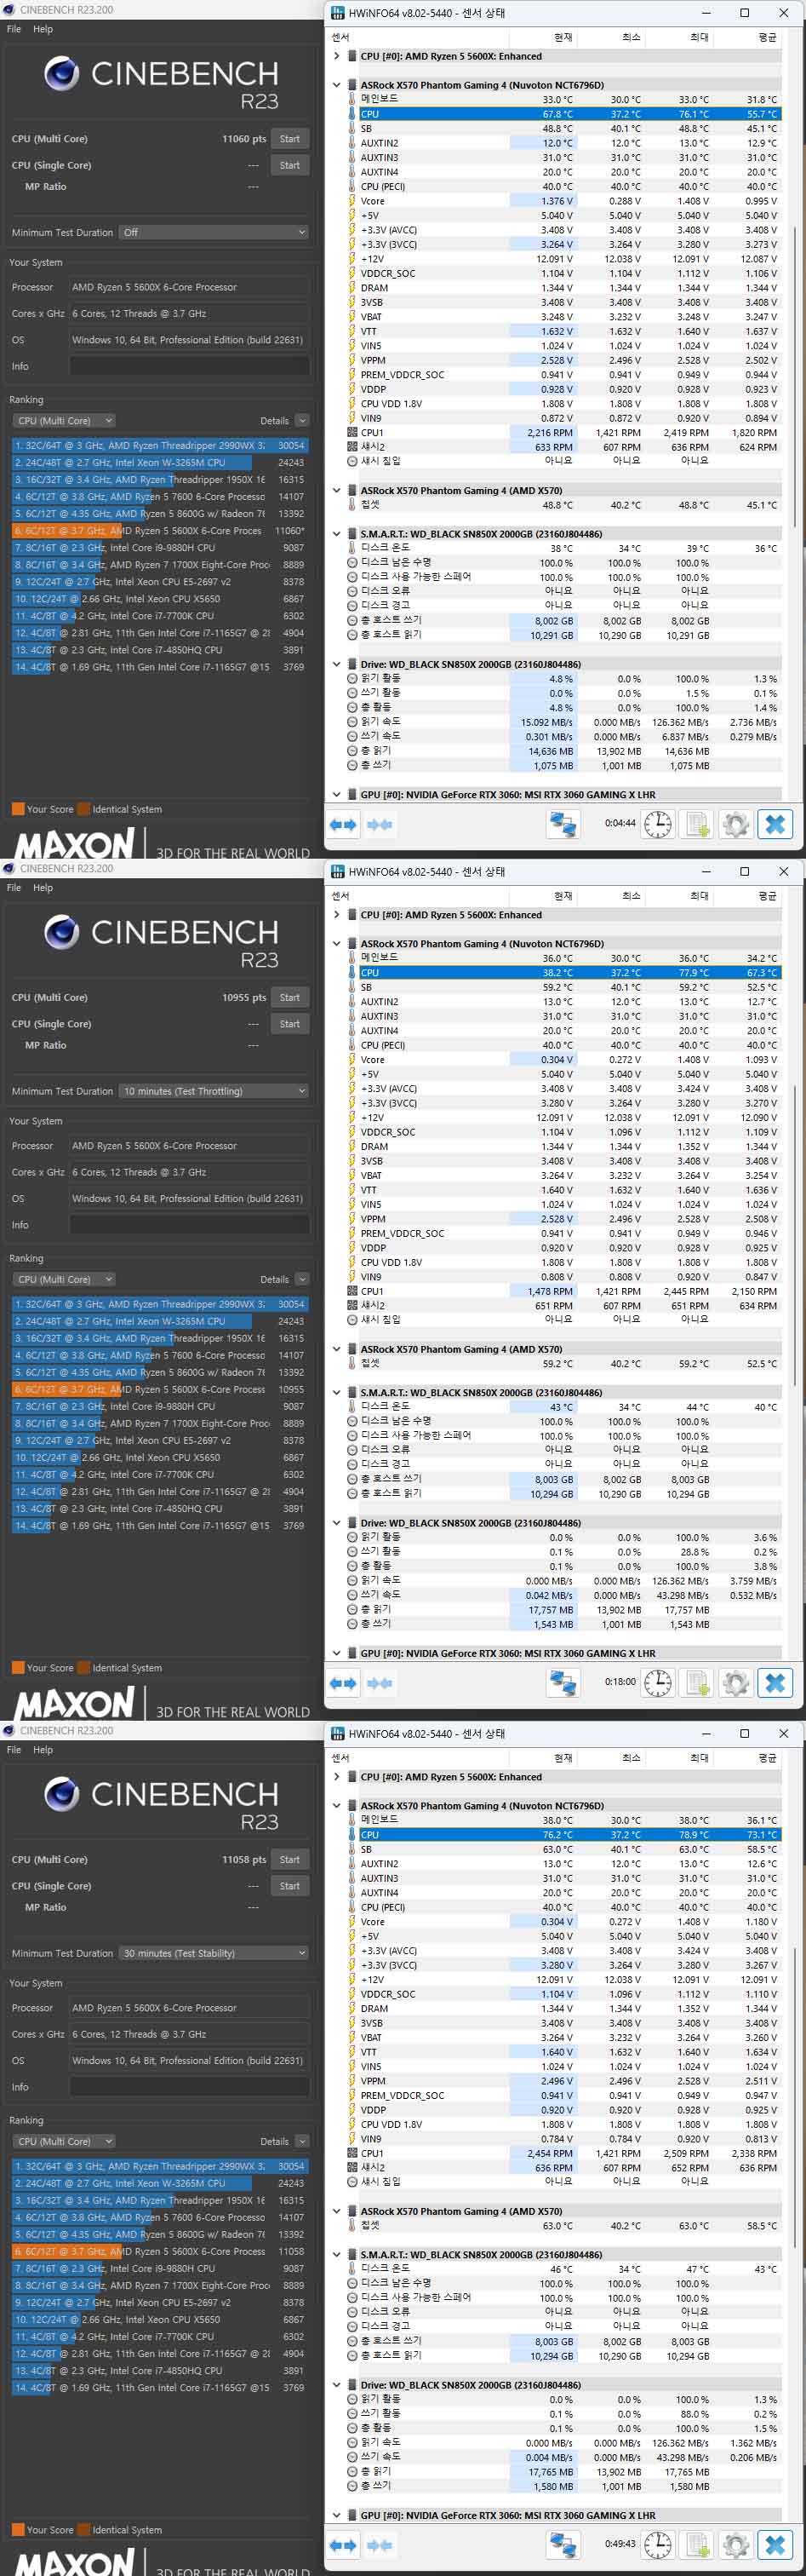The height and width of the screenshot is (2576, 806).
Task: Expand Details arrow in the 10955 pts Cinebench window
Action: coord(301,1279)
